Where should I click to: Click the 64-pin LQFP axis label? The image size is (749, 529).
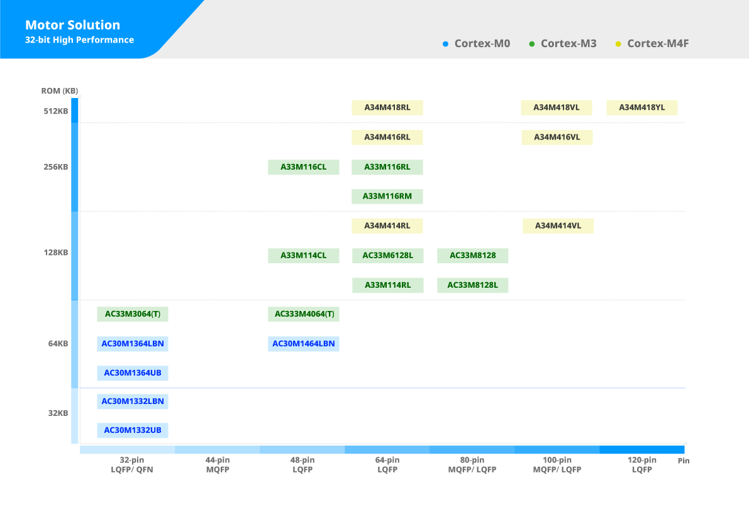point(387,465)
